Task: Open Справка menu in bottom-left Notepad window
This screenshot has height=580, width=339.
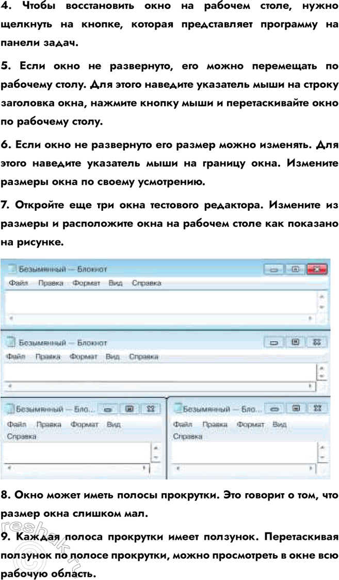Action: [21, 437]
